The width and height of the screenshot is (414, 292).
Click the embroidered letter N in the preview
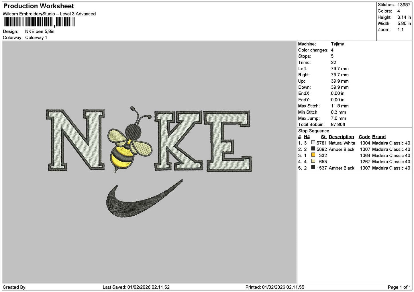click(75, 140)
